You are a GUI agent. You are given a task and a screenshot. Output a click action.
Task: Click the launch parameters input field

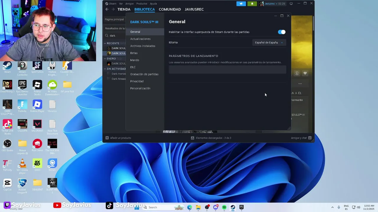pos(227,69)
